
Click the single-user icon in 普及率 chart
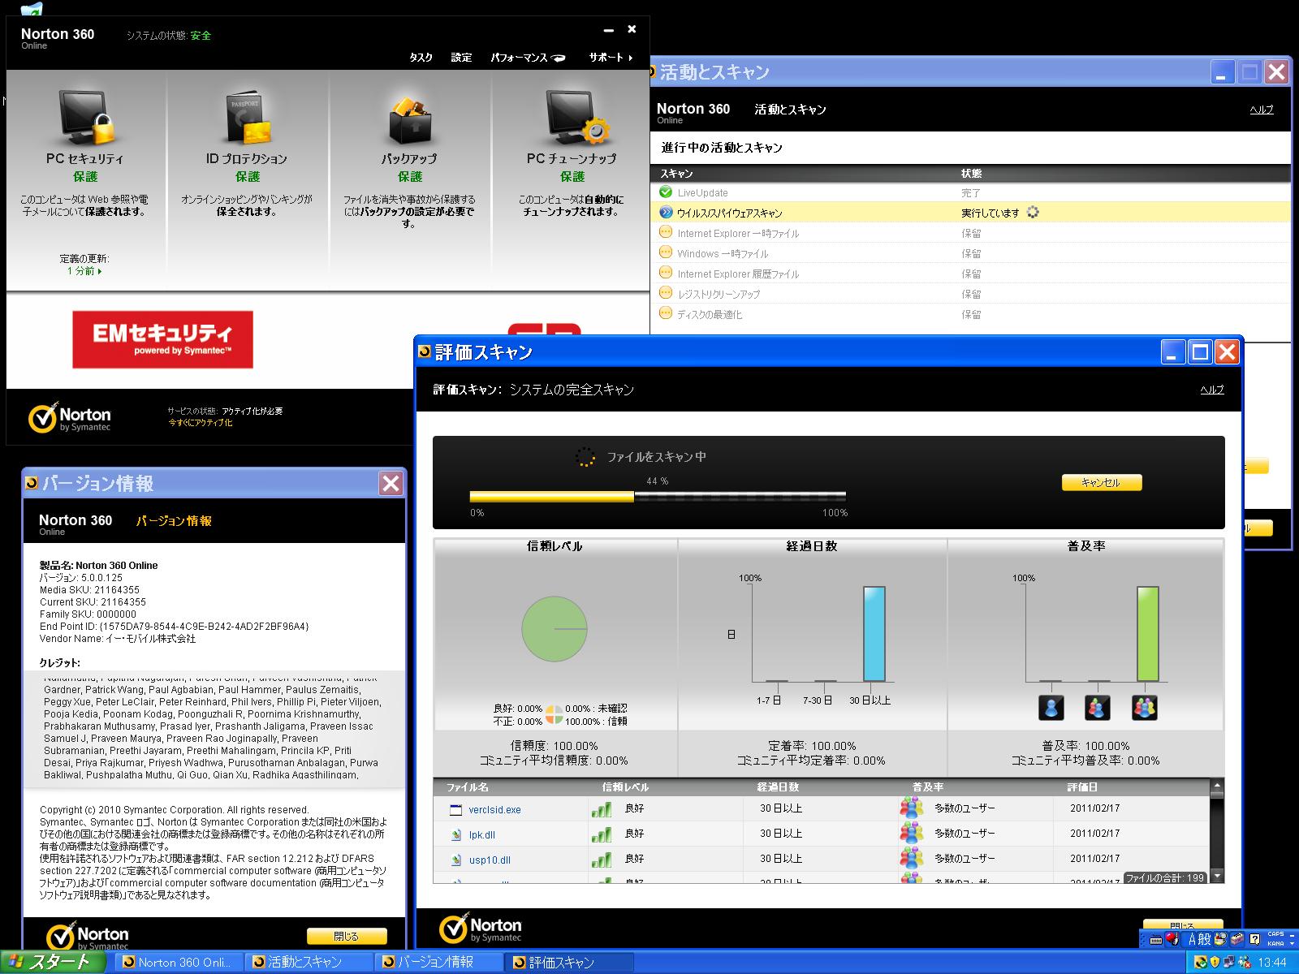point(1051,708)
